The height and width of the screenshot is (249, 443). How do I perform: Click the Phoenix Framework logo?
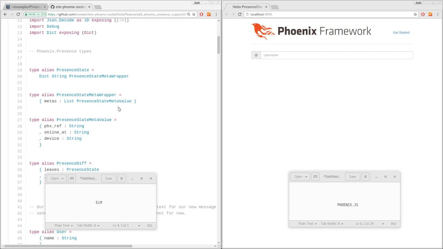click(x=311, y=31)
